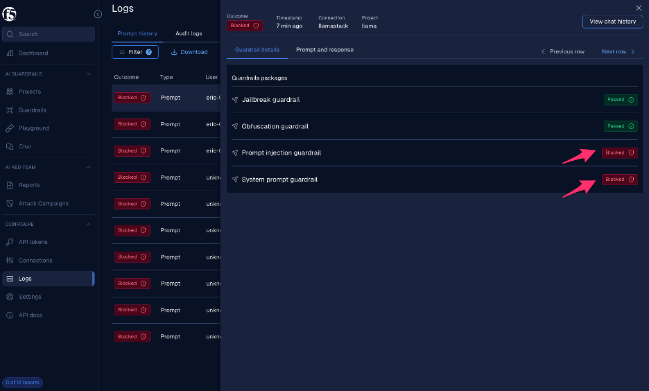Click the Next row chevron icon
Screen dimensions: 649x391
tap(632, 52)
